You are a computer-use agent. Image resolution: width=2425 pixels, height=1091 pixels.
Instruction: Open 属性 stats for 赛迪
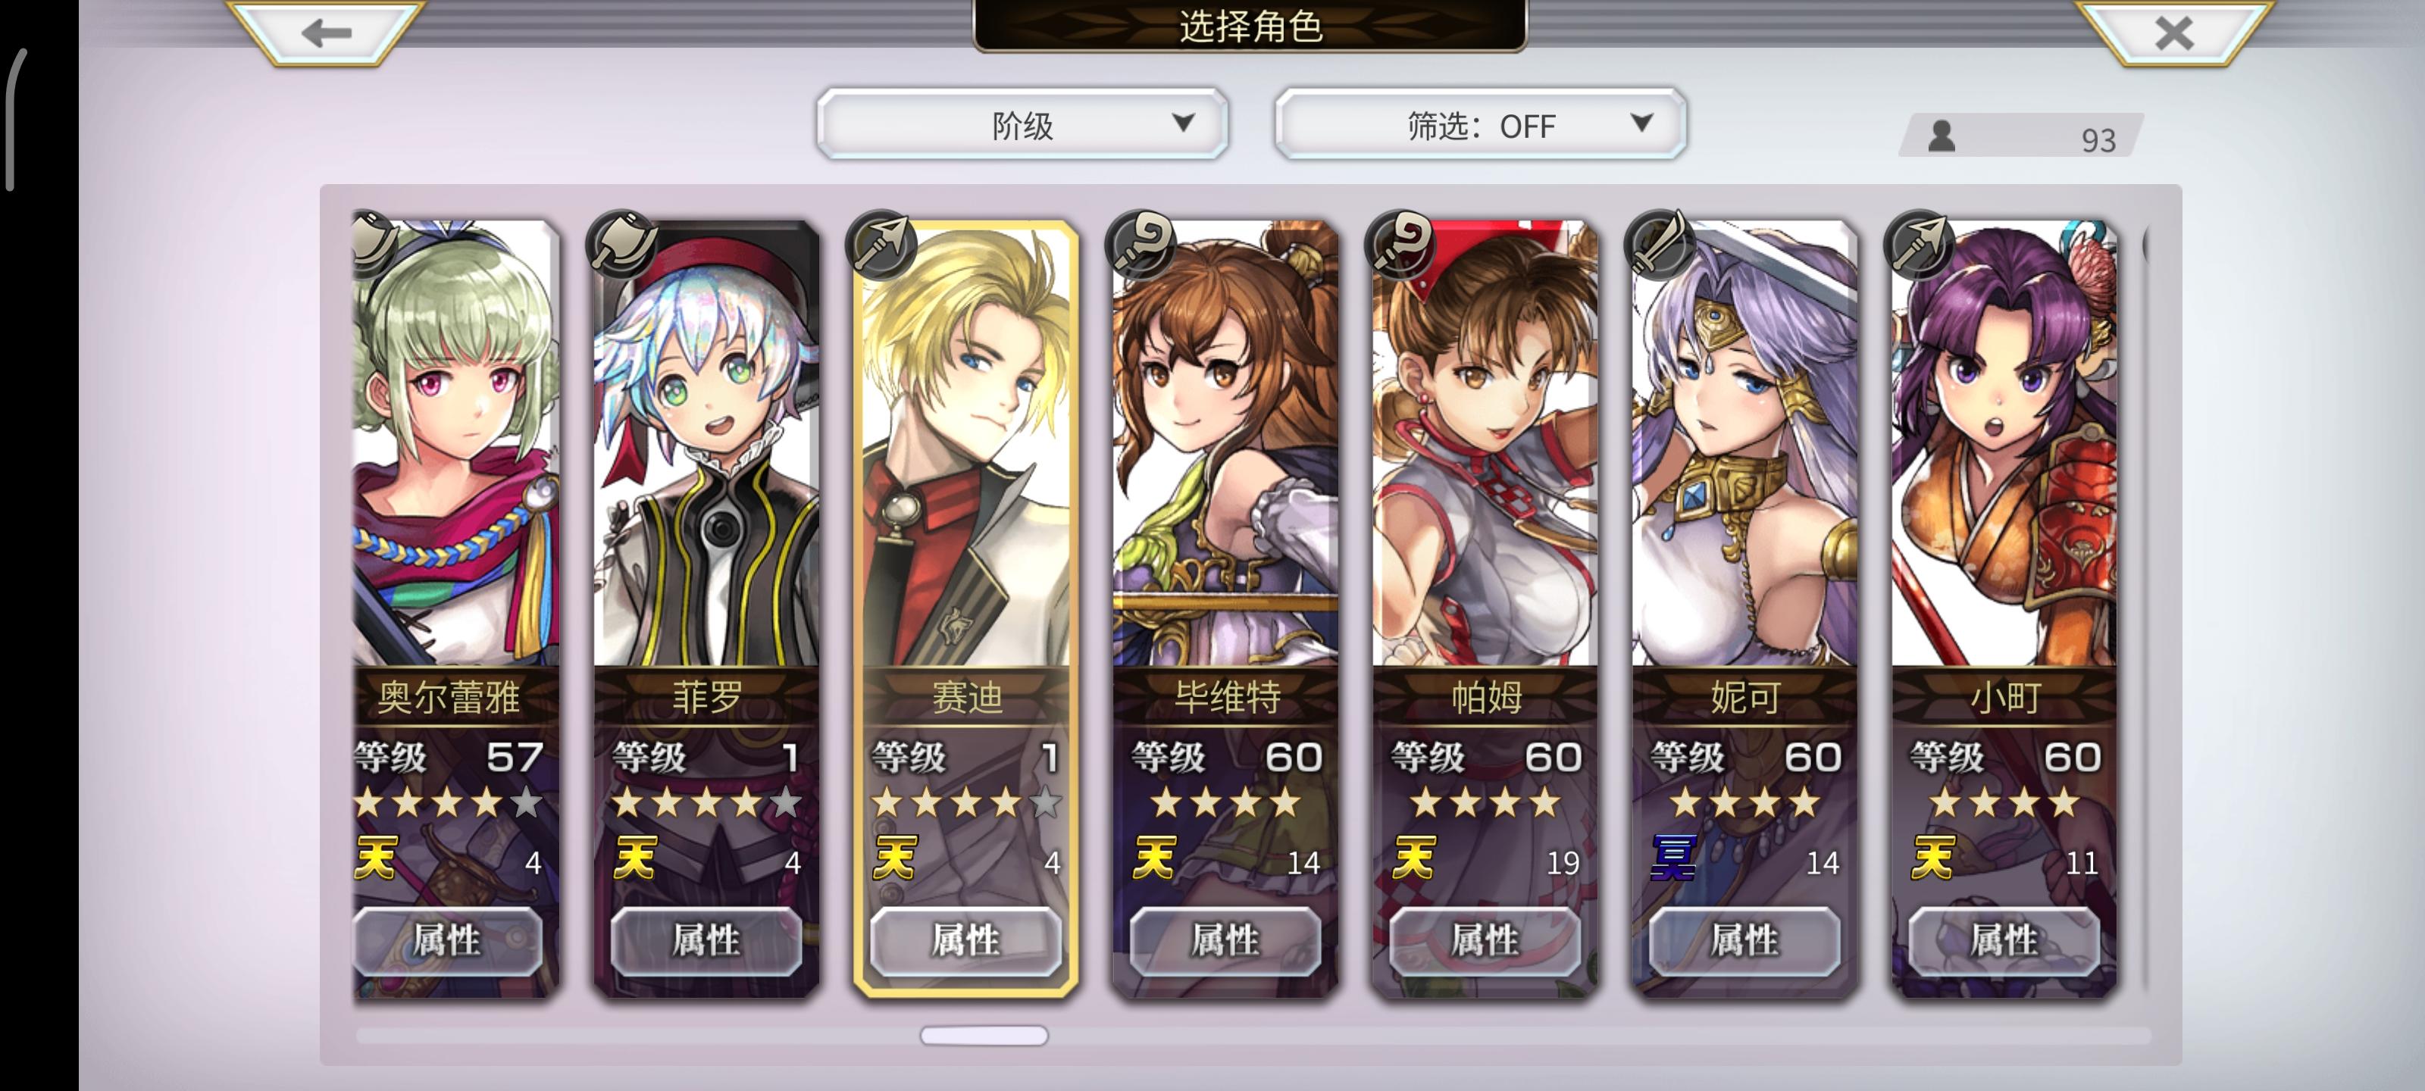click(966, 939)
